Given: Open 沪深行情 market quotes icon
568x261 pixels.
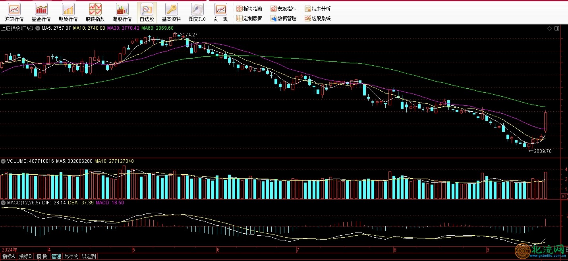Looking at the screenshot, I should tap(14, 12).
